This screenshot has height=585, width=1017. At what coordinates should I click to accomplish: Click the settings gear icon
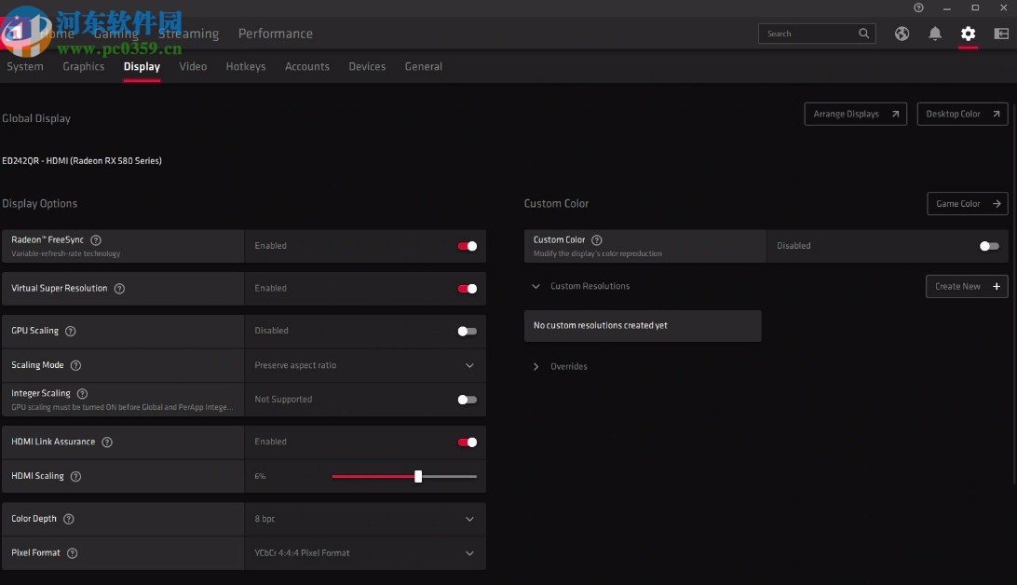[969, 33]
